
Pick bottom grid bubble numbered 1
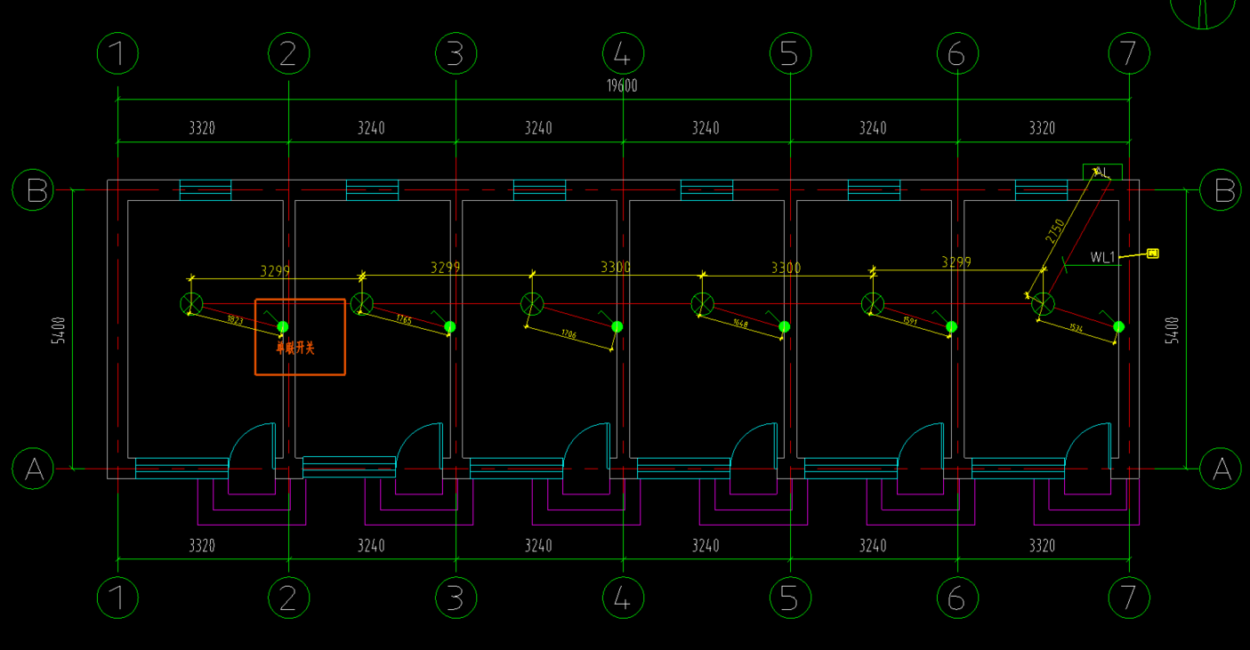point(117,598)
